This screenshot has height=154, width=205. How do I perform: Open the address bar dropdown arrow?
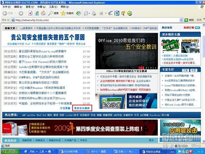[181, 20]
